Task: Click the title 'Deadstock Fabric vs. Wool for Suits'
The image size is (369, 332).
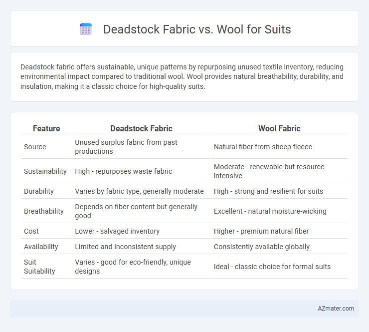Action: (197, 29)
